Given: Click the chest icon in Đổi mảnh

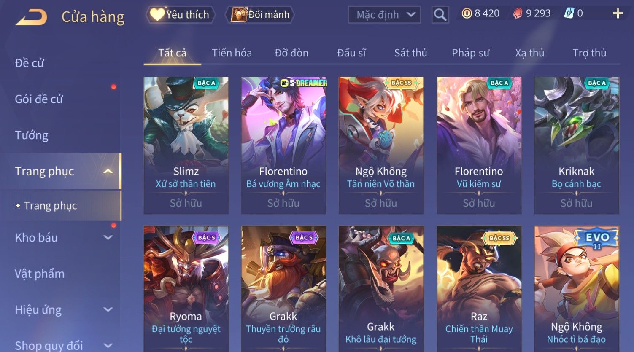Looking at the screenshot, I should (239, 15).
